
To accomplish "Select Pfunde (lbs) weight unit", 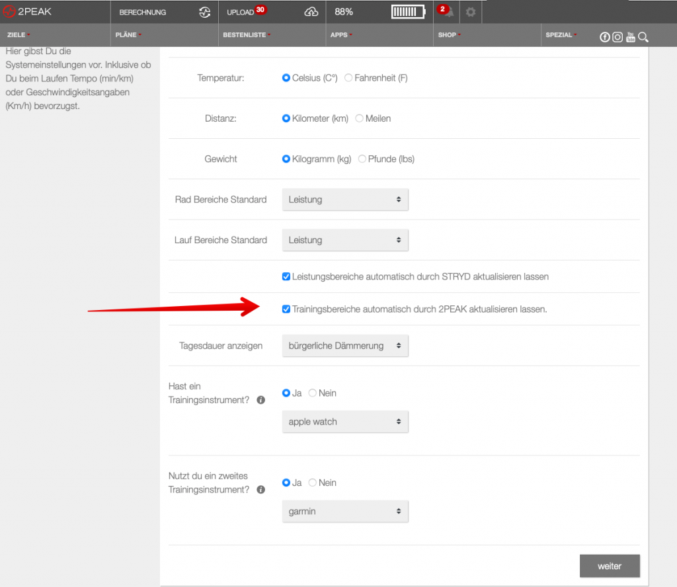I will tap(362, 159).
